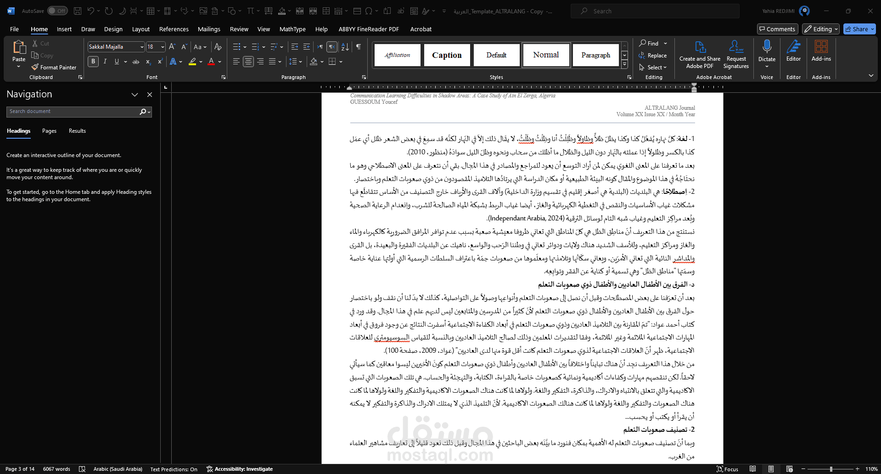This screenshot has height=474, width=881.
Task: Switch to the Insert tab
Action: pyautogui.click(x=64, y=29)
